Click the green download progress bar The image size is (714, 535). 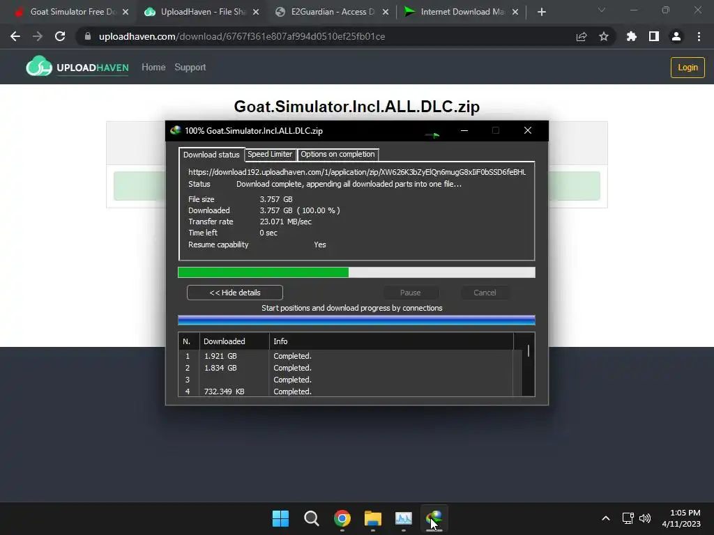pos(356,272)
